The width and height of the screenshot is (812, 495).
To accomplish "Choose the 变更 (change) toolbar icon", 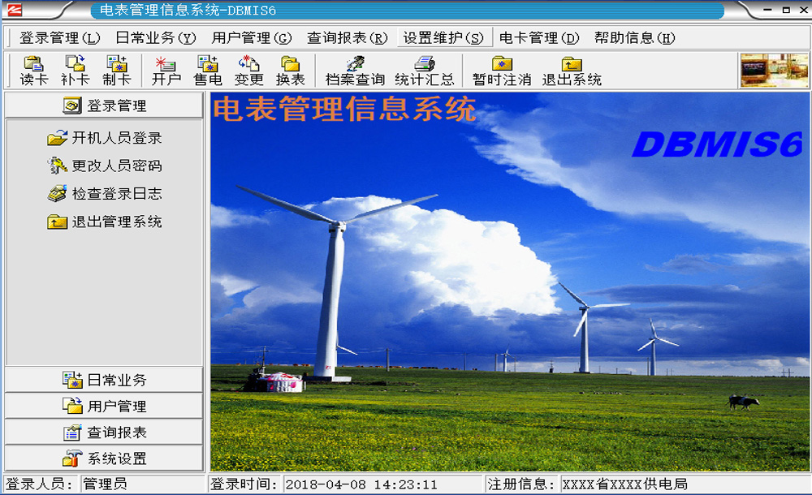I will (x=249, y=70).
